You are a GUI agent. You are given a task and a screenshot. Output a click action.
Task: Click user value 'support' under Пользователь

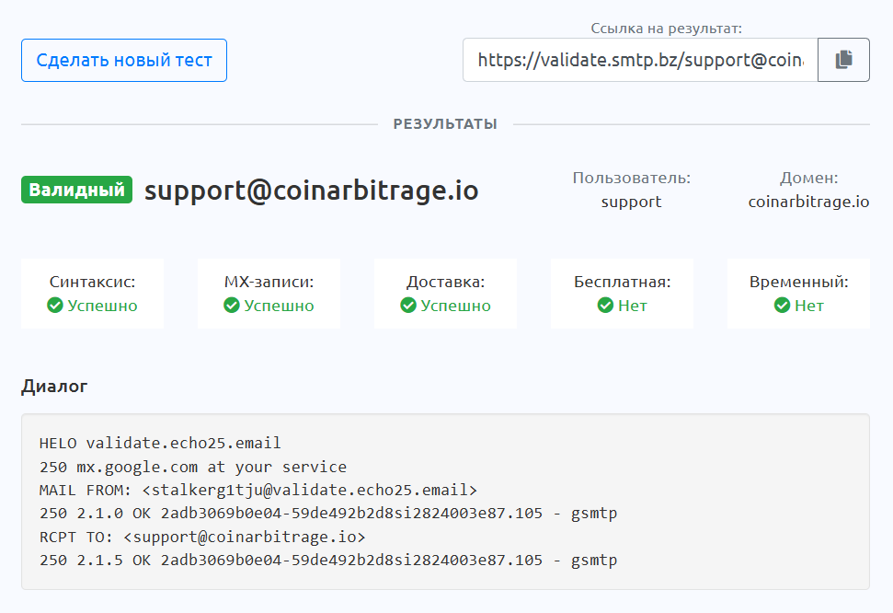click(632, 202)
